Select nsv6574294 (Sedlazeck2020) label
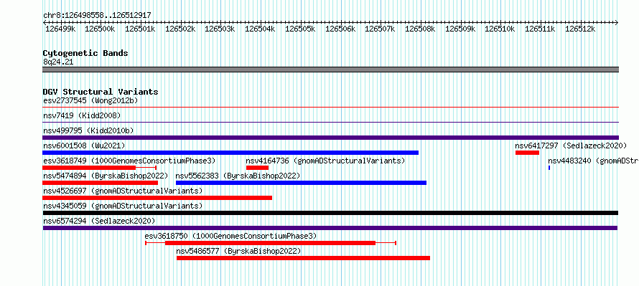The image size is (639, 286). pos(99,221)
